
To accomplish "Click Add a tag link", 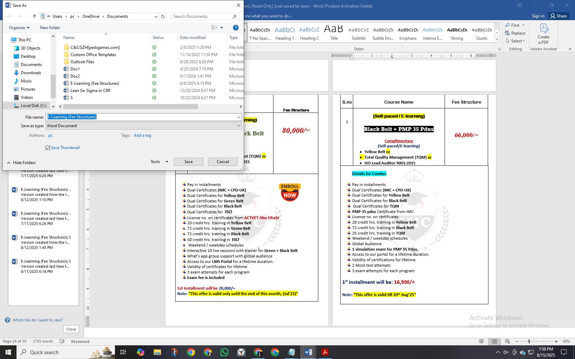I will pyautogui.click(x=142, y=135).
